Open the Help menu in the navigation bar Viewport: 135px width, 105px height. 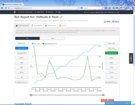[x=58, y=12]
